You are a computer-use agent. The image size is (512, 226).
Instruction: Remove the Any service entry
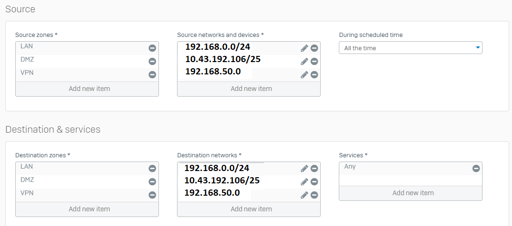476,169
